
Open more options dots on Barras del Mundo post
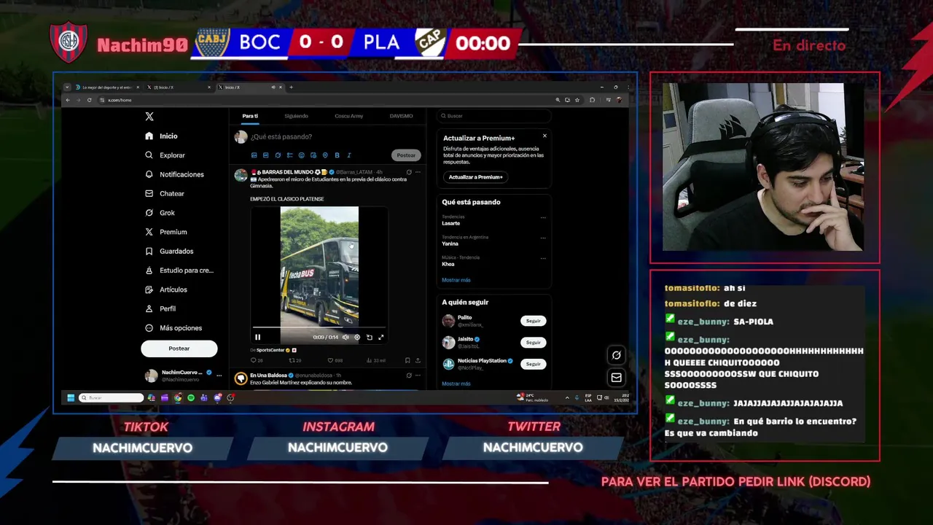pos(418,172)
